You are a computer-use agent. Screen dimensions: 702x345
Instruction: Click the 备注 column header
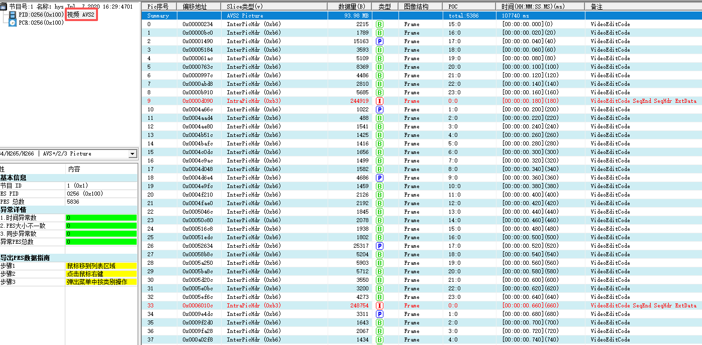[643, 7]
